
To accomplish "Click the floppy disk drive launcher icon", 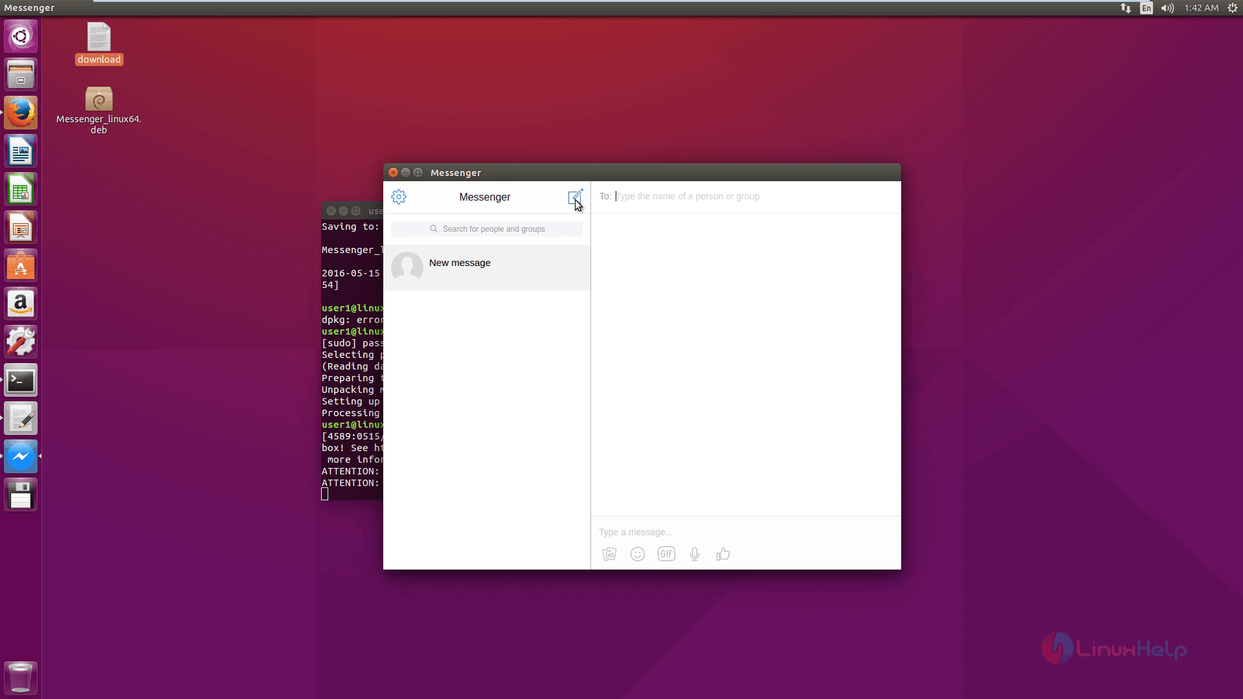I will pos(21,494).
